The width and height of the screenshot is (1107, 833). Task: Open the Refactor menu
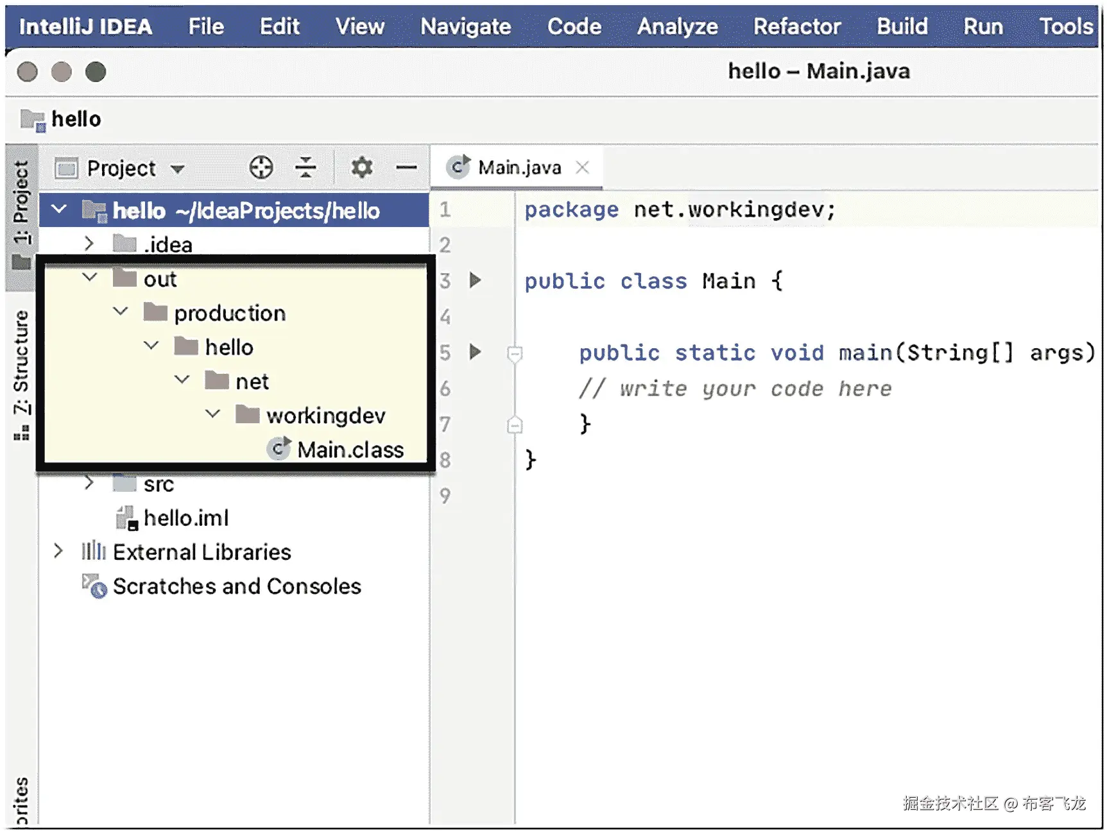(x=797, y=26)
